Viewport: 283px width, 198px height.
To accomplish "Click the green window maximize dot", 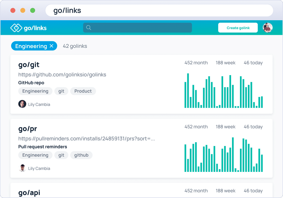I will click(x=33, y=11).
